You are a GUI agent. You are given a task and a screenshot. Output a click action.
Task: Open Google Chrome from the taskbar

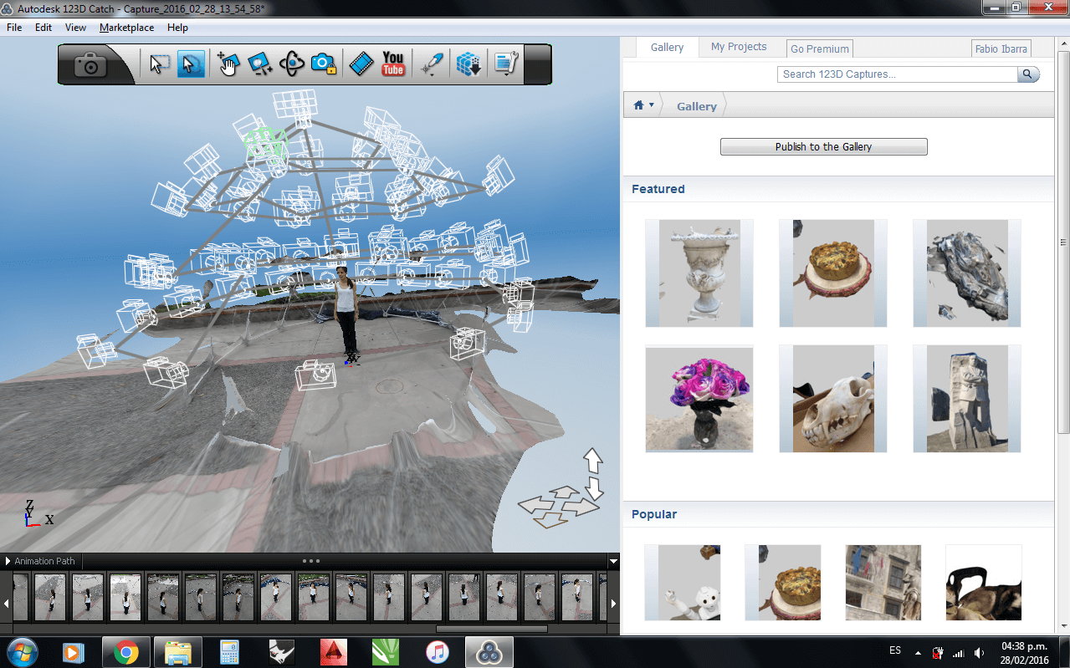point(126,651)
